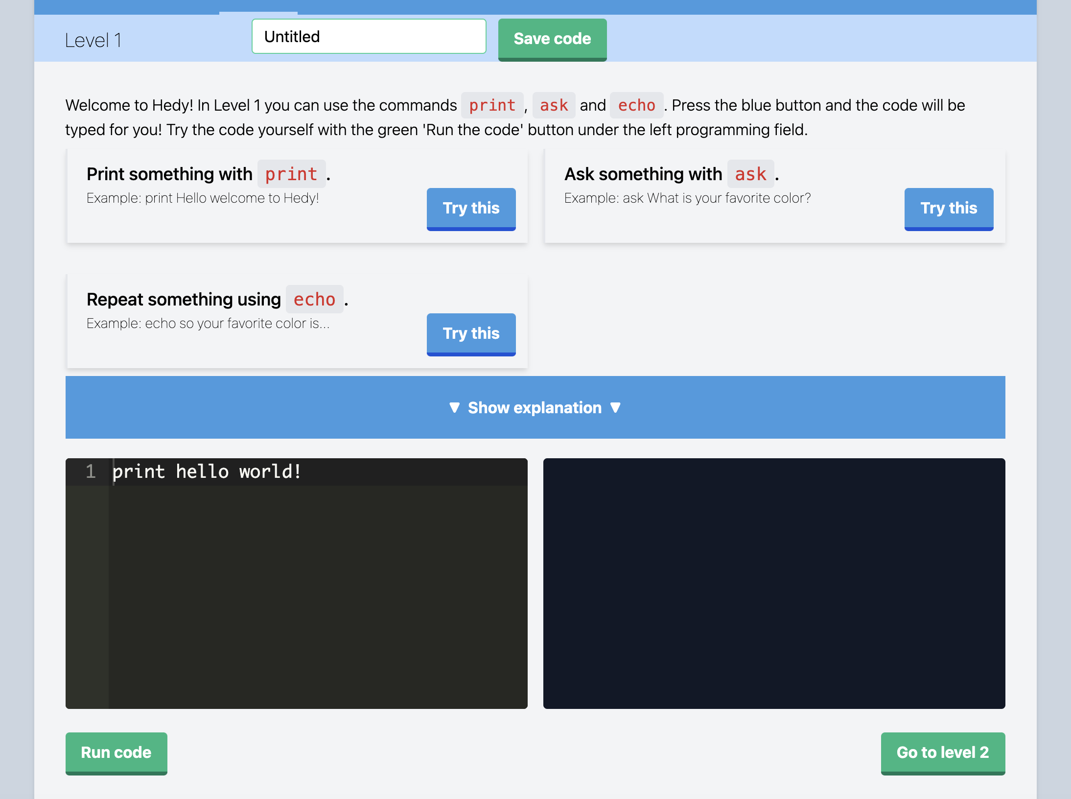The height and width of the screenshot is (799, 1071).
Task: Click line number 1 in editor gutter
Action: click(91, 472)
